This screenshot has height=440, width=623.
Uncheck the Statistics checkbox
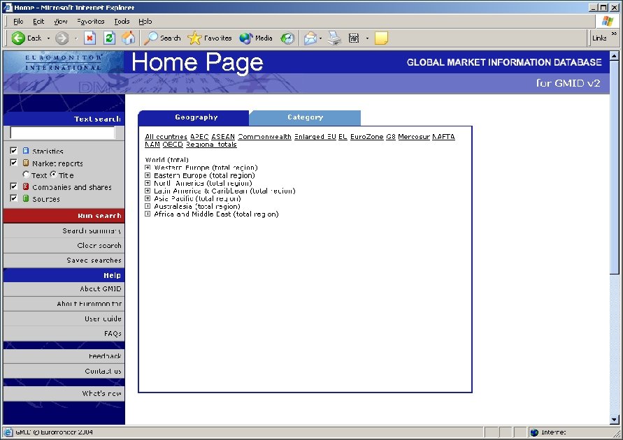click(x=13, y=151)
